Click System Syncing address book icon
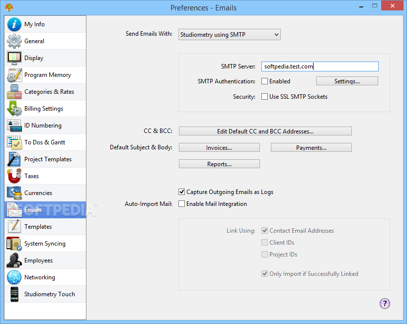407x324 pixels. click(14, 244)
